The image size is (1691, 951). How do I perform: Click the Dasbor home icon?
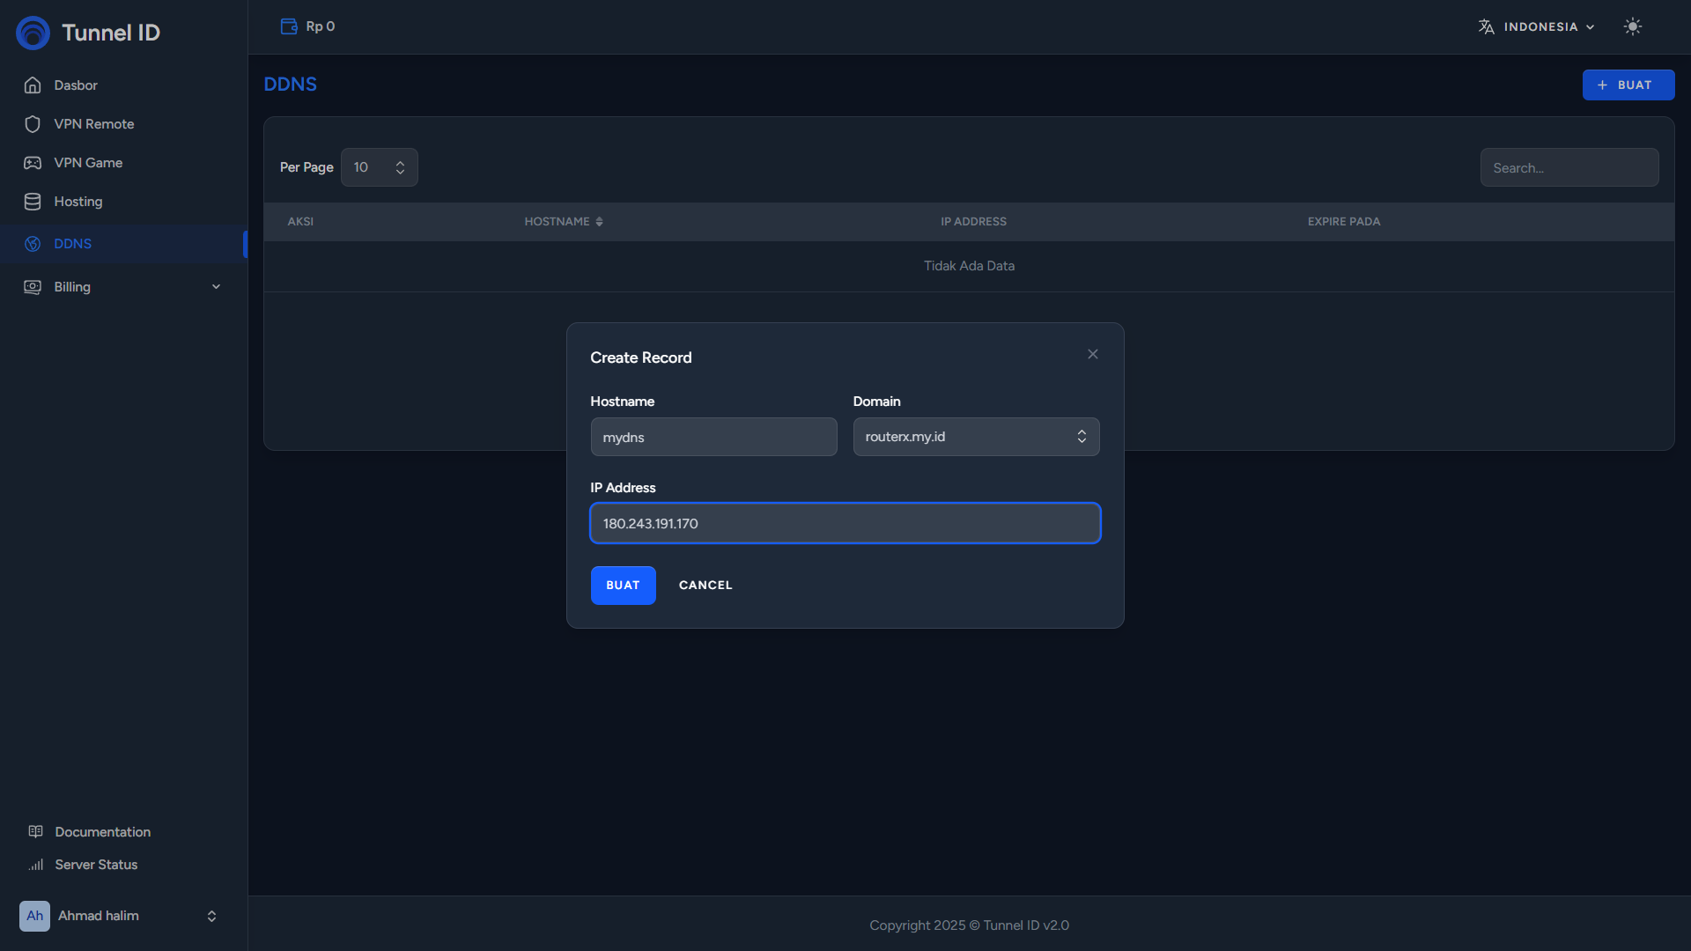[x=33, y=85]
